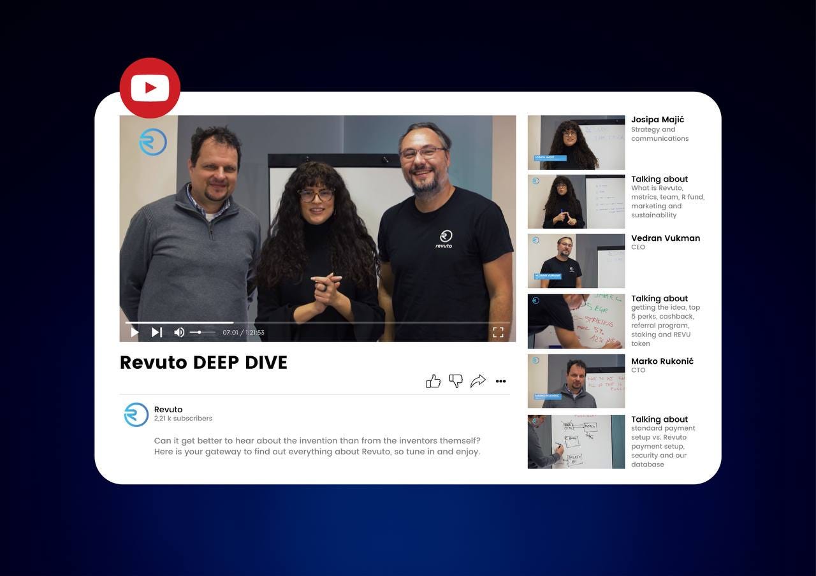Enter fullscreen mode
Viewport: 816px width, 576px height.
tap(498, 332)
